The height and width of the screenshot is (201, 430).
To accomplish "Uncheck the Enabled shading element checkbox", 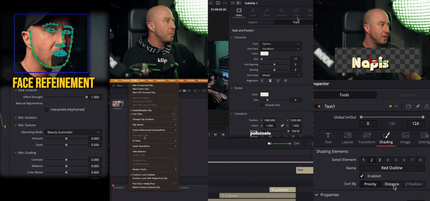I will 362,176.
